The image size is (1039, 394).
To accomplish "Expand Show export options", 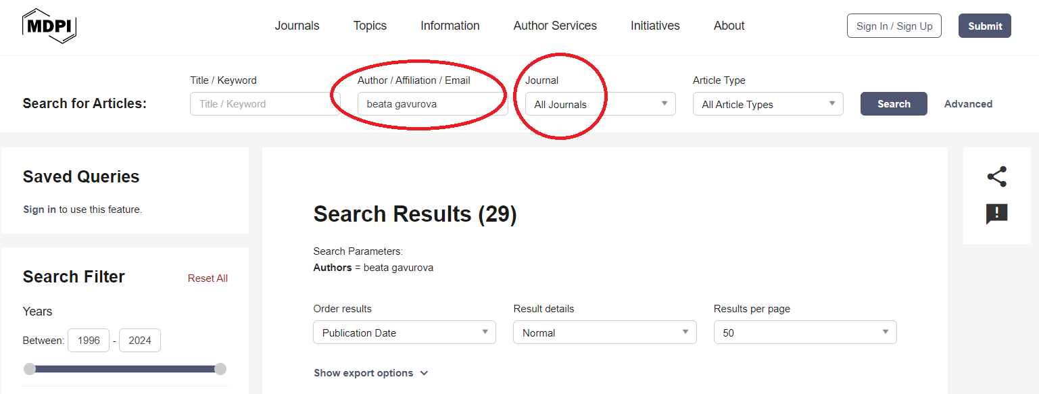I will click(370, 373).
